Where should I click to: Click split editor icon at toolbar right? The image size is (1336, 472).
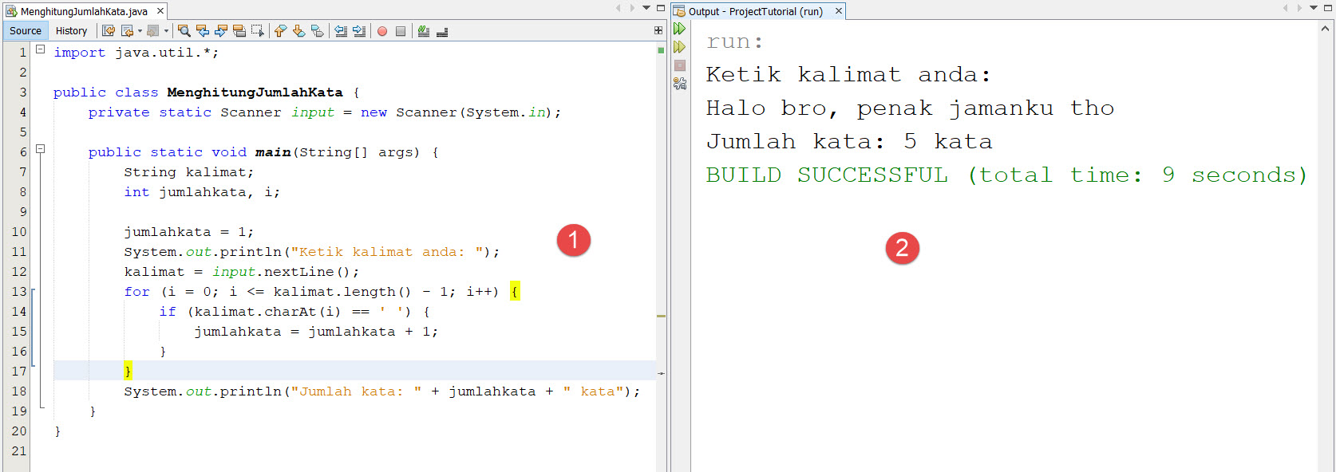pos(658,30)
